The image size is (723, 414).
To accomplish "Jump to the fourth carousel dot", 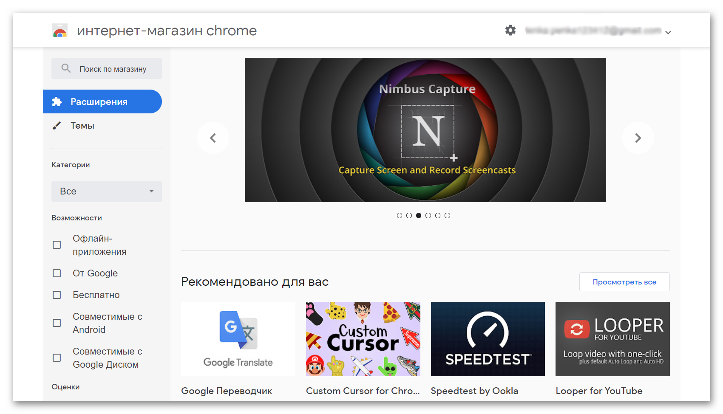I will point(428,216).
